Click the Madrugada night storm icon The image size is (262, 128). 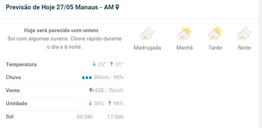tap(147, 34)
